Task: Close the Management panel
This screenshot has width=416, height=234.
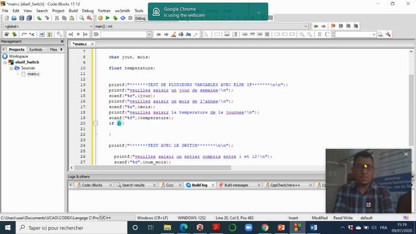Action: (x=62, y=42)
